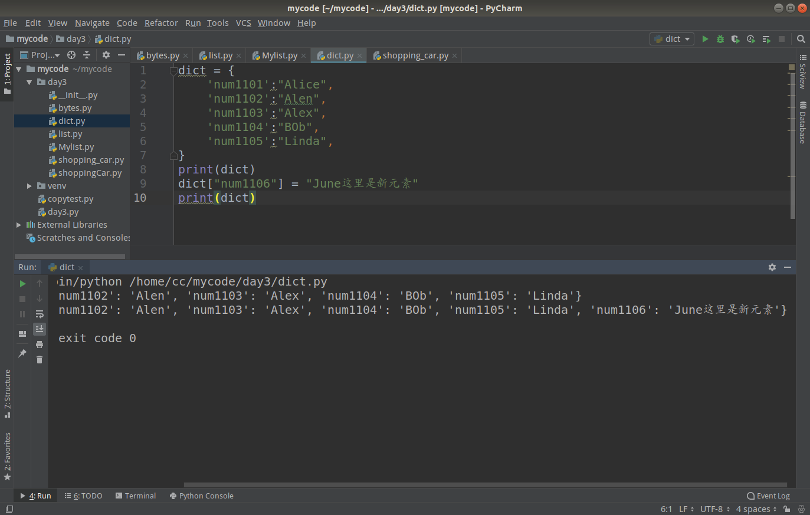810x515 pixels.
Task: Click Project panel horizontal scrollbar
Action: click(x=70, y=257)
